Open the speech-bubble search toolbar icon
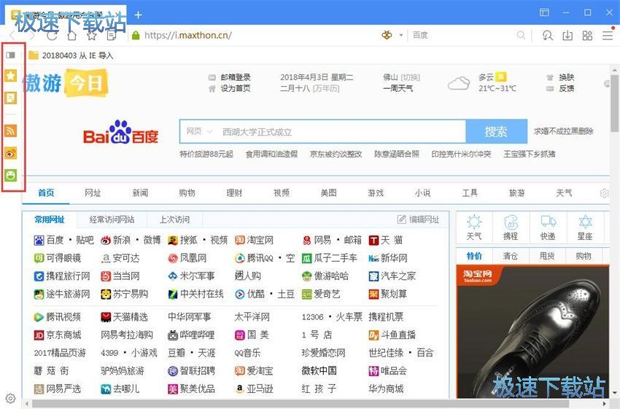620x409 pixels. [x=548, y=36]
